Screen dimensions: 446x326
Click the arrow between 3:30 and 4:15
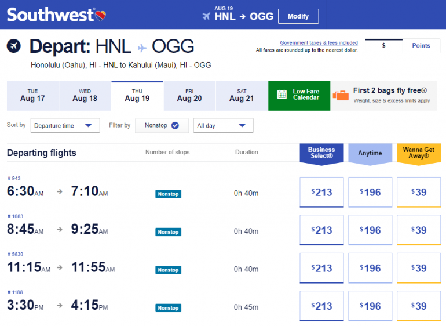coord(59,306)
